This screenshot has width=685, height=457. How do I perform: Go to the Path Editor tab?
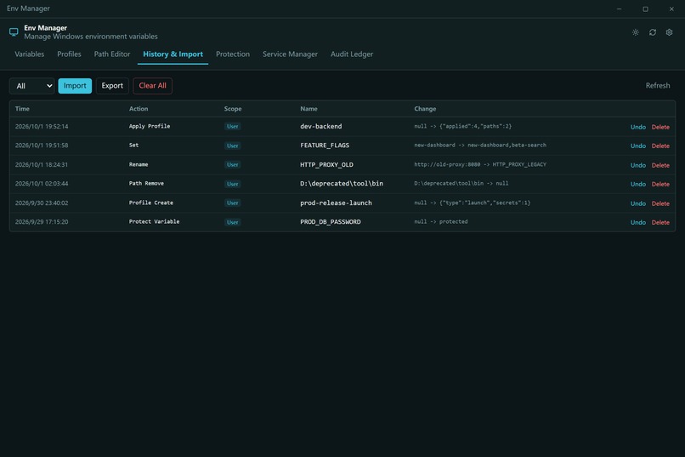(112, 54)
